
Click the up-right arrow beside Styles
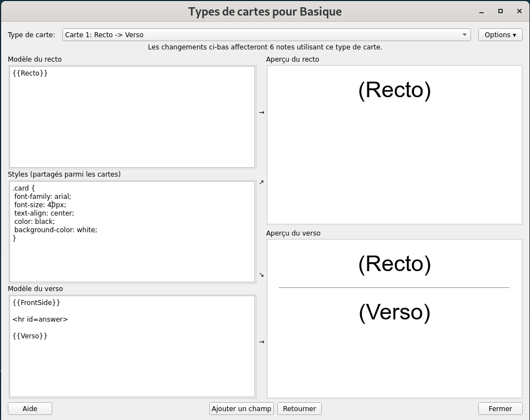coord(262,182)
